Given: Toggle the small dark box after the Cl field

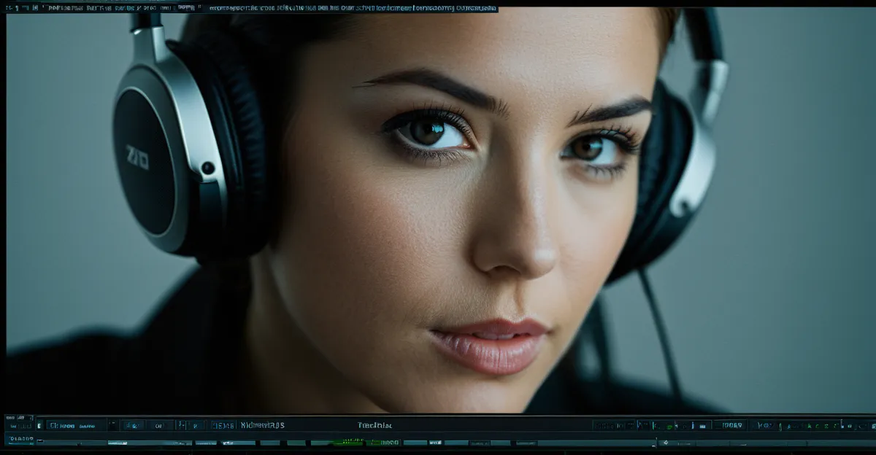Looking at the screenshot, I should [113, 425].
